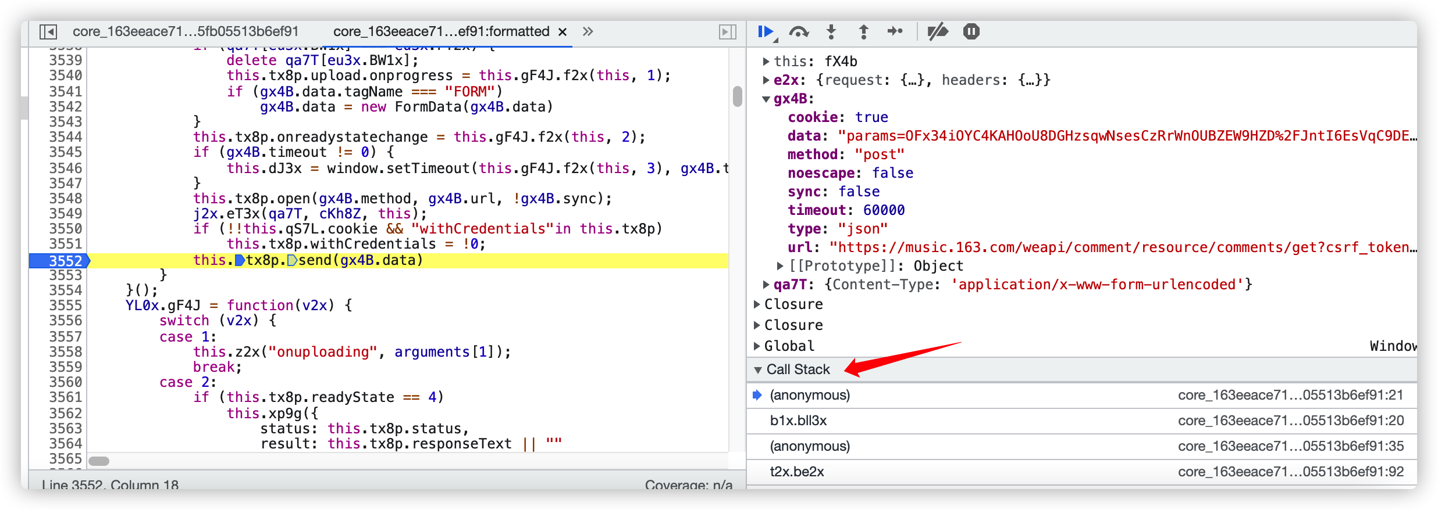Step into next function call

point(831,32)
